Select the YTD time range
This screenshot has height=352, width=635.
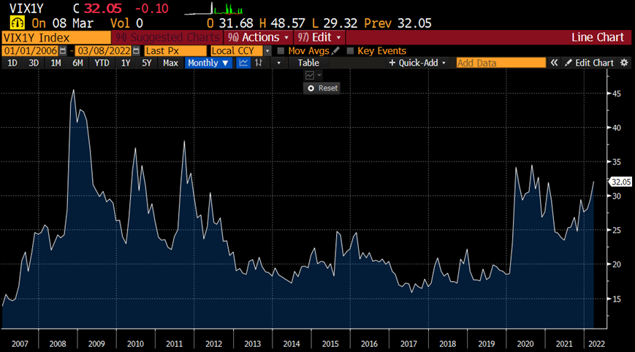point(101,63)
